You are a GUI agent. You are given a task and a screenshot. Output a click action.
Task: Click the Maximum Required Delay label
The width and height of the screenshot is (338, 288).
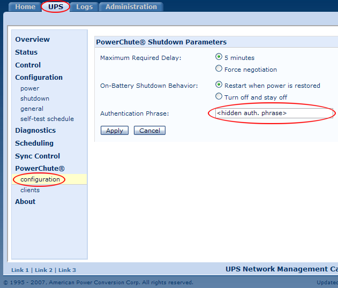141,58
